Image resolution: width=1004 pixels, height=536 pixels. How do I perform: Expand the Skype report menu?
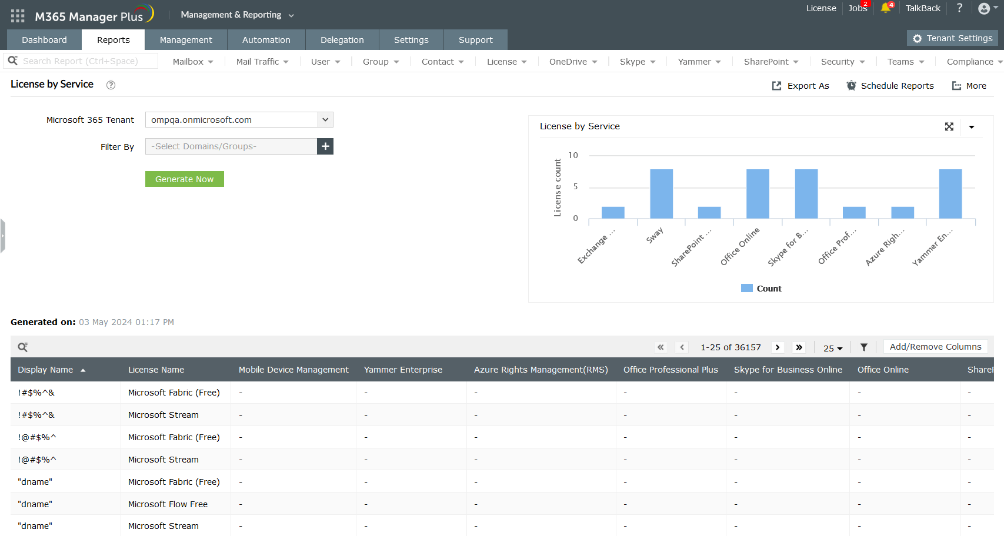click(638, 62)
